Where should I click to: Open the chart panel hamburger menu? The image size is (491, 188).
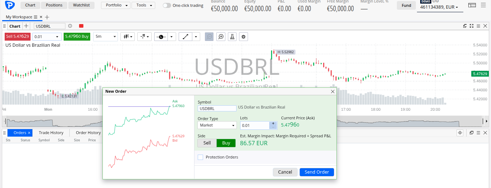[x=478, y=26]
